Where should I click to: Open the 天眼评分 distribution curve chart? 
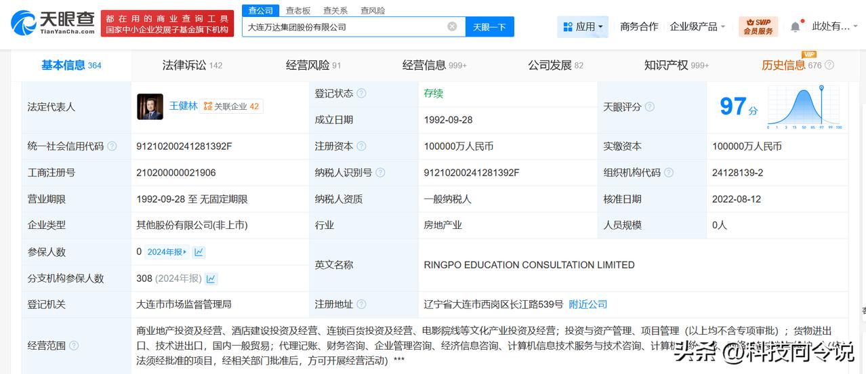(x=804, y=107)
